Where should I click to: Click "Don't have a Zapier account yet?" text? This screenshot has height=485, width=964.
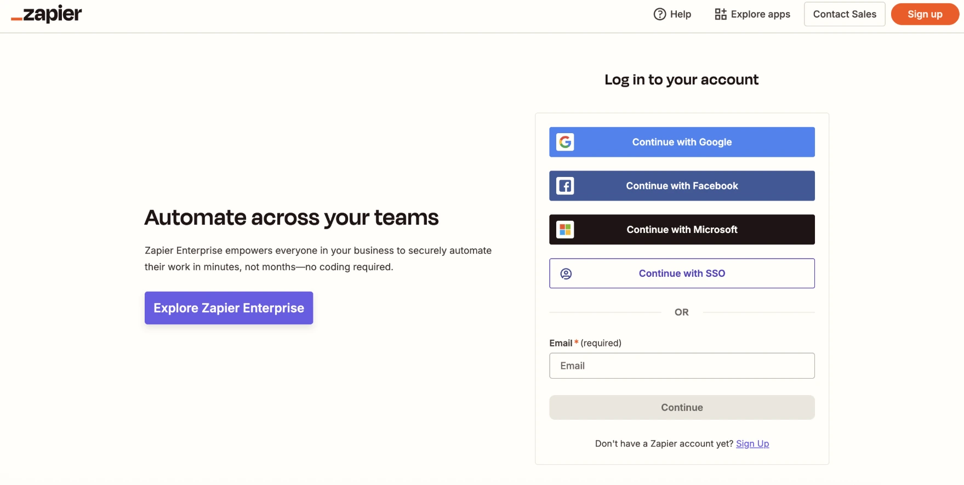point(664,444)
